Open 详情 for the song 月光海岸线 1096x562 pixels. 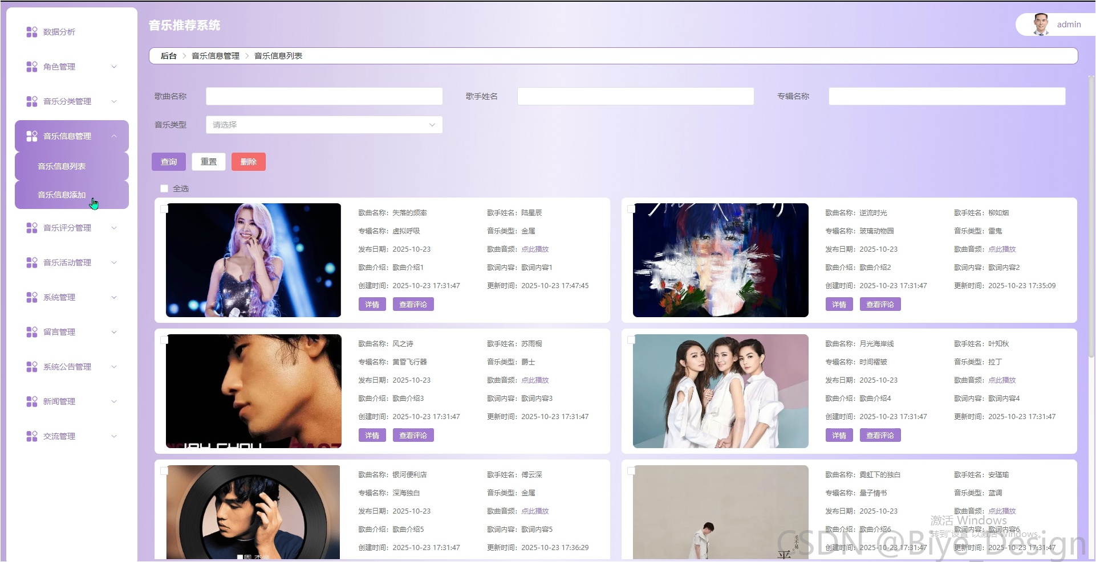coord(839,436)
